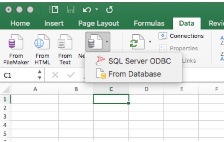This screenshot has height=142, width=224.
Task: Click the From Database file icon
Action: [x=101, y=74]
